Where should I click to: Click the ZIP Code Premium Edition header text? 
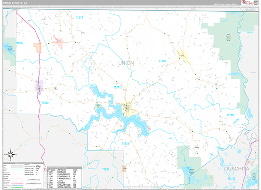[225, 4]
